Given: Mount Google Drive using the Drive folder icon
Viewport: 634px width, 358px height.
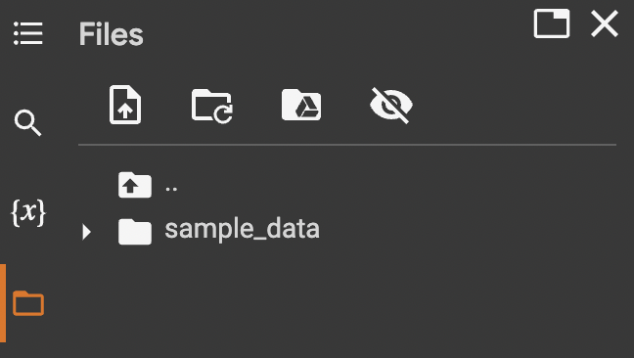Looking at the screenshot, I should [301, 105].
